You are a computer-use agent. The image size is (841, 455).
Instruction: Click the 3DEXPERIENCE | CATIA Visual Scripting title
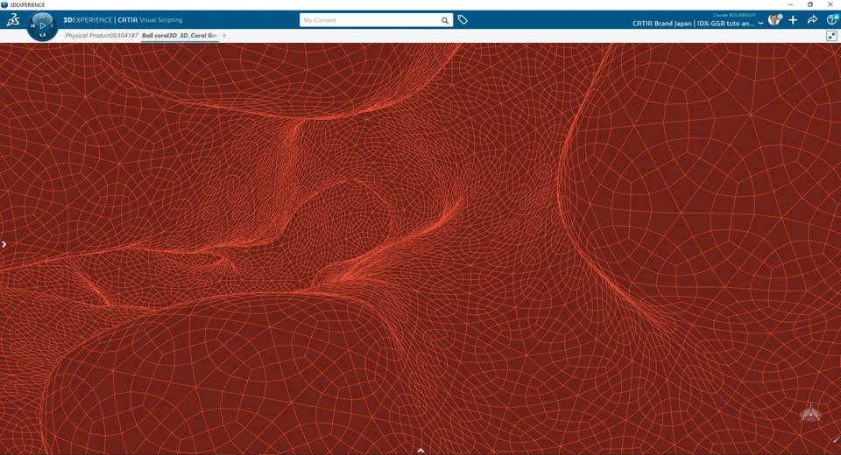[123, 20]
